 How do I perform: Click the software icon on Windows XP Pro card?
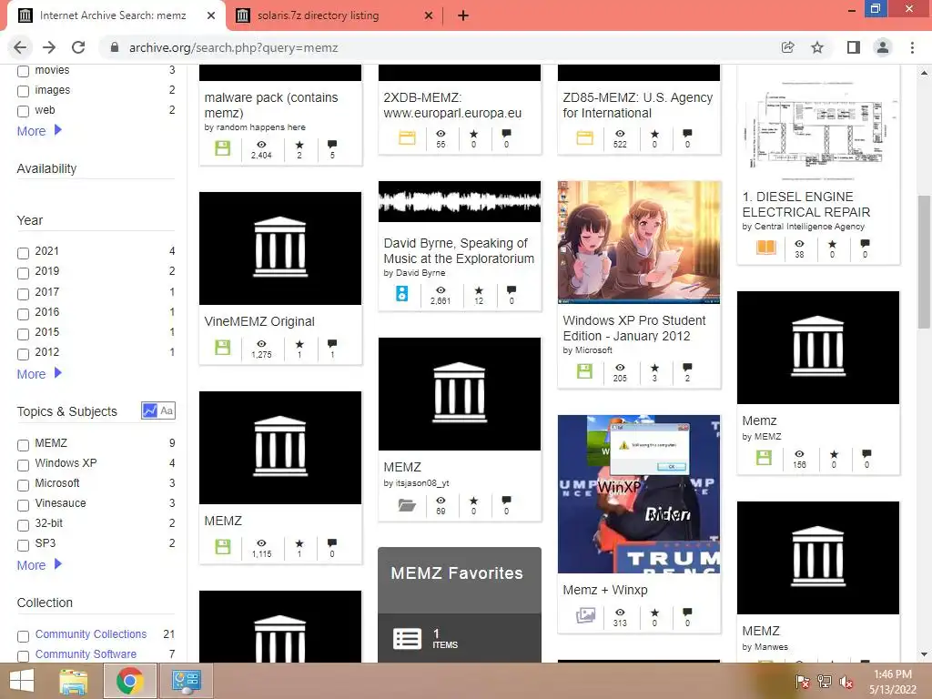(585, 371)
